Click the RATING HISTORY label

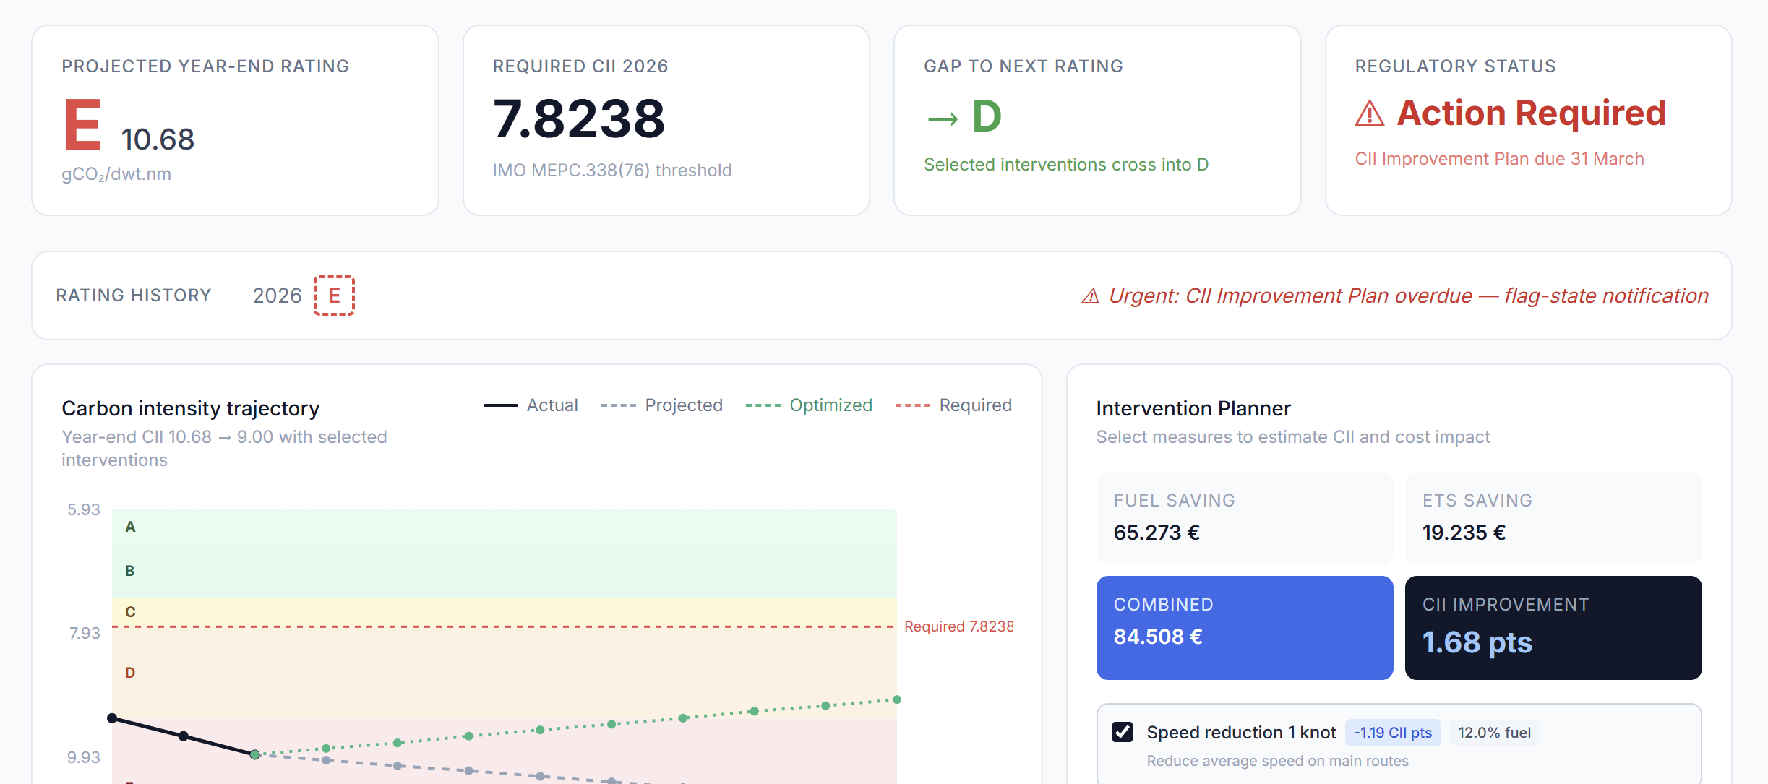click(x=134, y=296)
